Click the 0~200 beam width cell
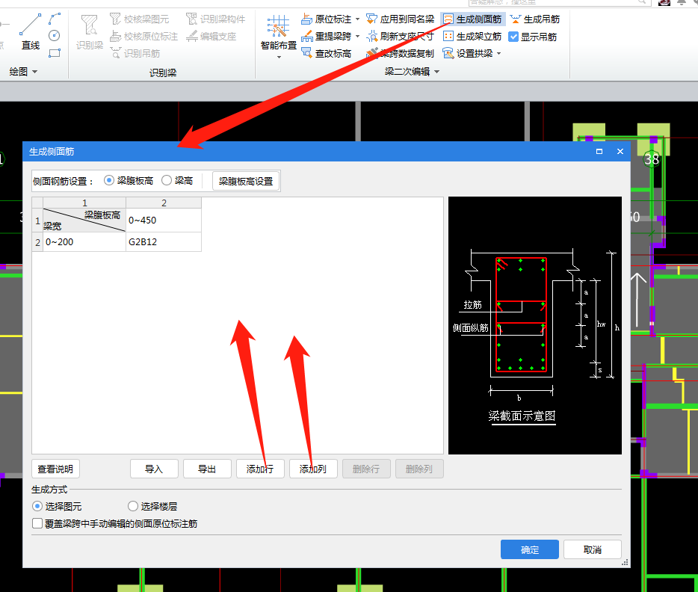698x592 pixels. pos(84,241)
